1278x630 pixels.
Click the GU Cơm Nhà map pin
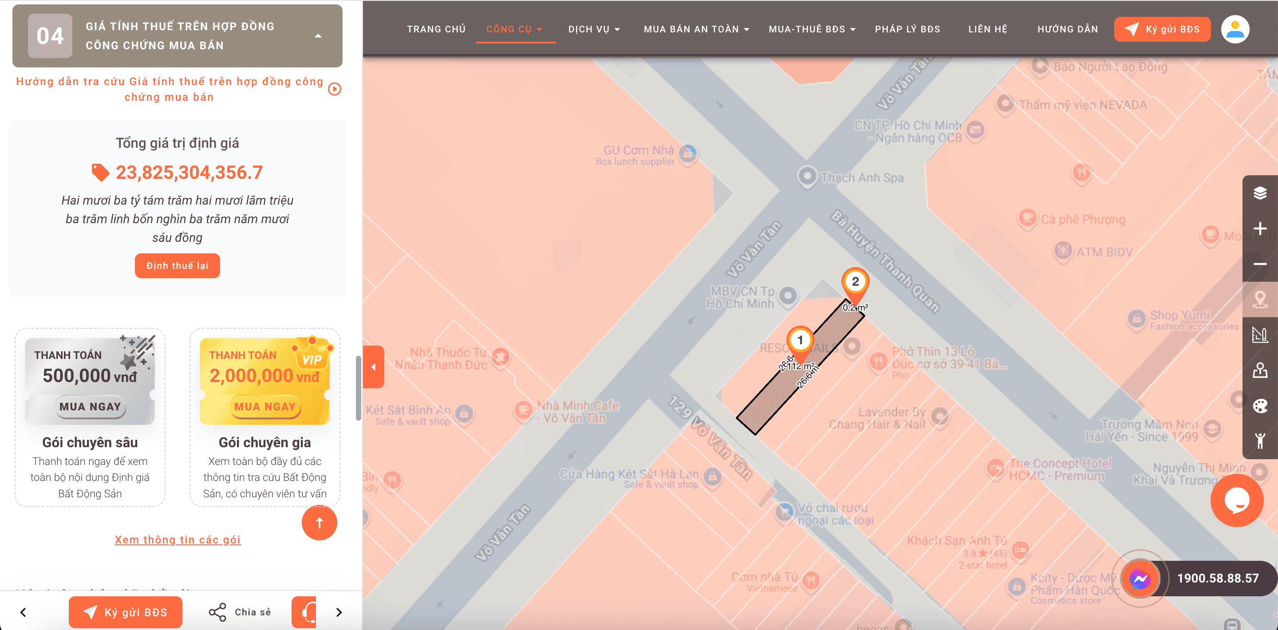688,154
